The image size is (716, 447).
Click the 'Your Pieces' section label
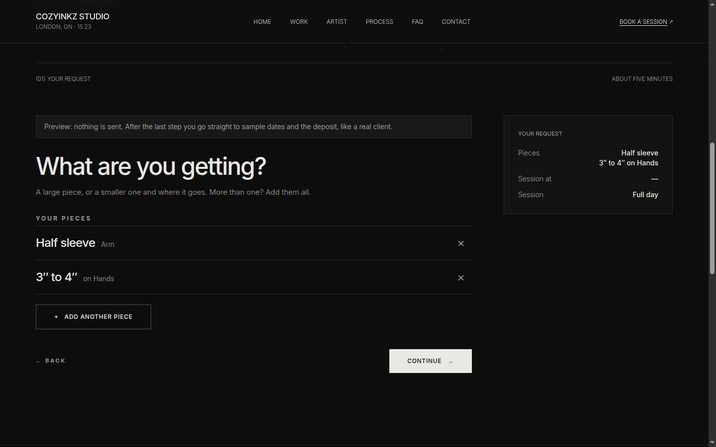(64, 219)
